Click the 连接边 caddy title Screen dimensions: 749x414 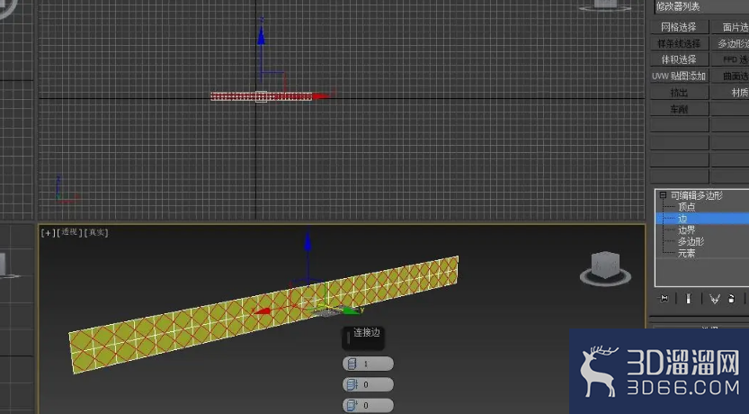pyautogui.click(x=366, y=333)
